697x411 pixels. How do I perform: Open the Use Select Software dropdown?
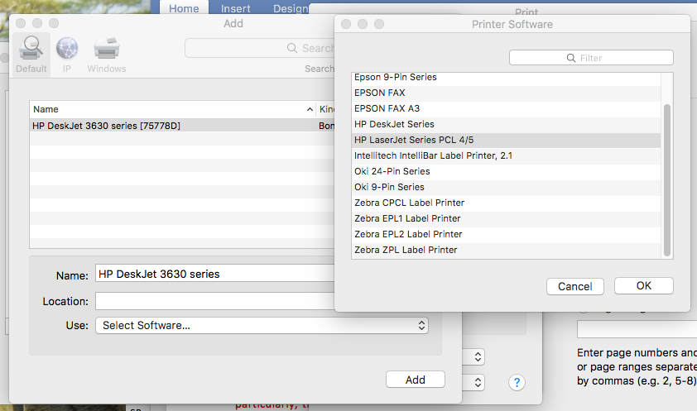coord(262,325)
